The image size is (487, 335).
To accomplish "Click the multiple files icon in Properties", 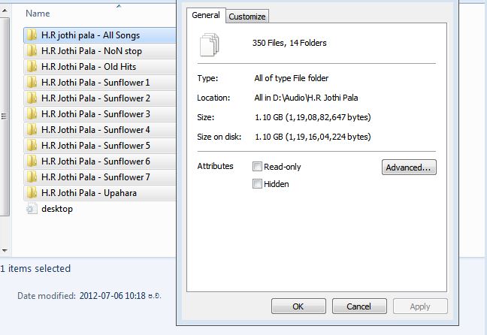I will point(210,45).
